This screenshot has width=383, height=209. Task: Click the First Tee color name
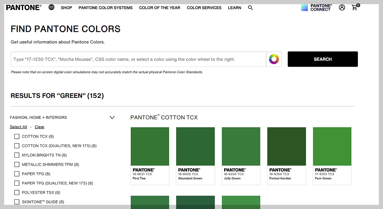click(x=139, y=178)
